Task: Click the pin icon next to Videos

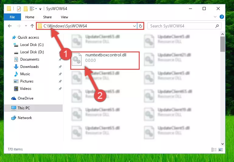Action: click(60, 89)
